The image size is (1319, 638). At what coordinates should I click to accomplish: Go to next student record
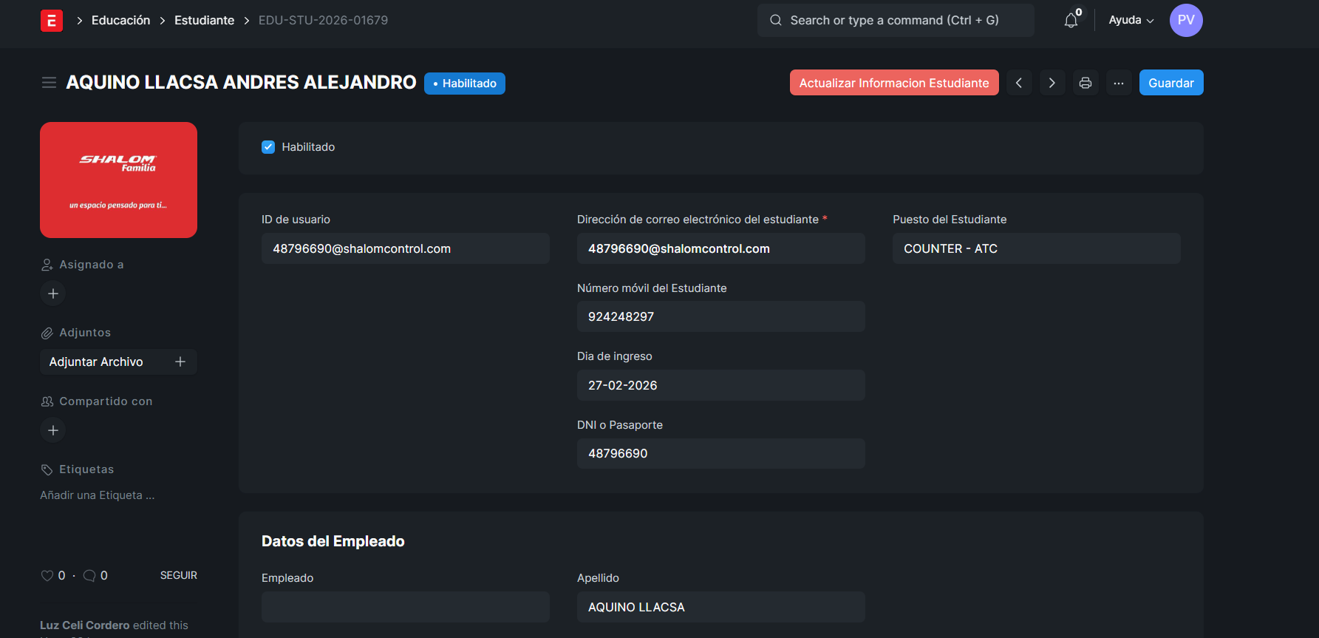(1052, 83)
